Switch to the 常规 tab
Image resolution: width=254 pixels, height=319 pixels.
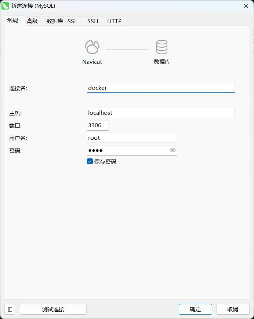tap(13, 21)
